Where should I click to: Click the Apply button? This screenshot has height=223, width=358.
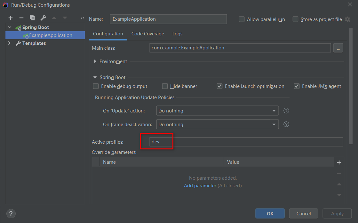337,213
